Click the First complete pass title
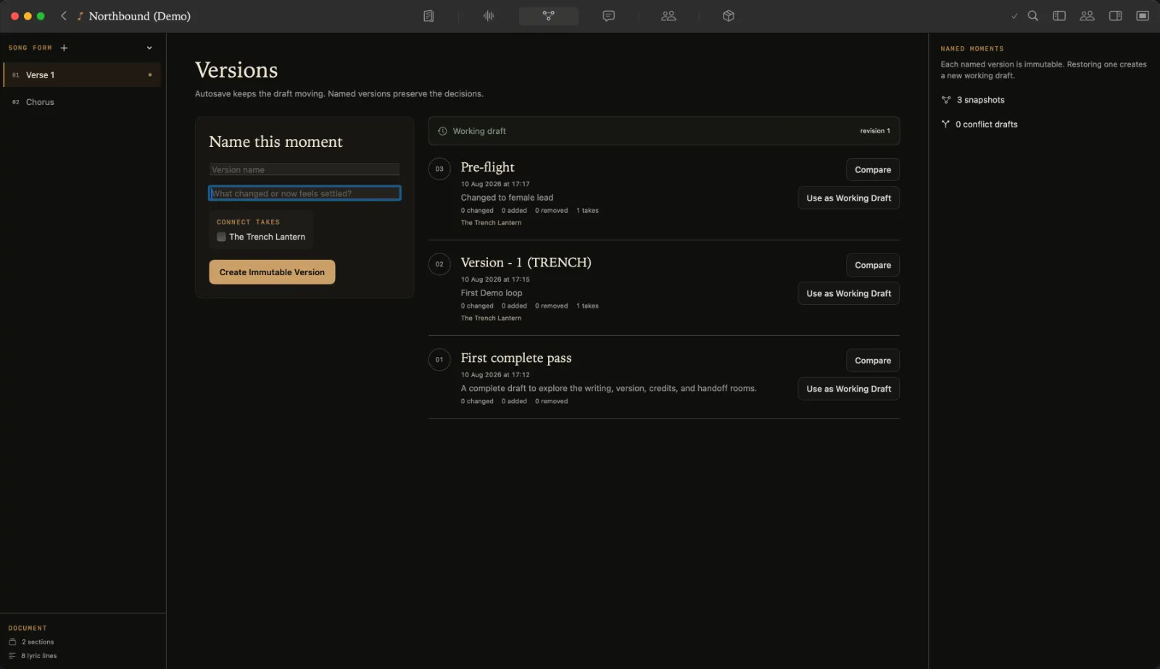 click(515, 358)
